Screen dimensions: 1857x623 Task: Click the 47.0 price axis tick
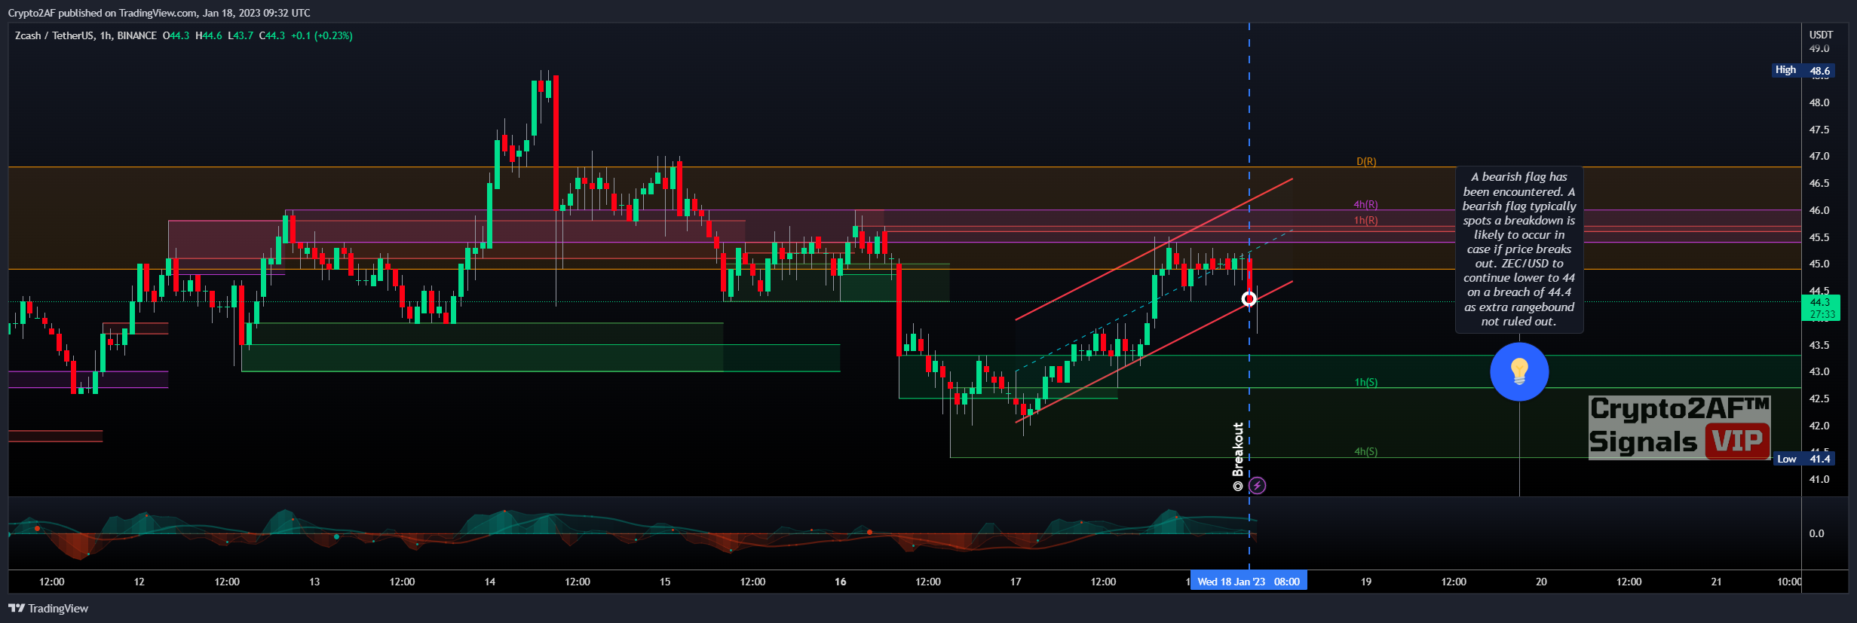click(x=1819, y=156)
